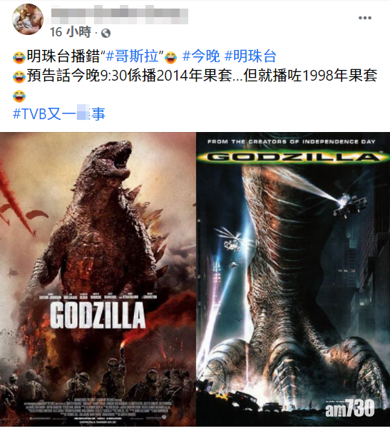Click the helicopter with searchlight on right poster

pyautogui.click(x=348, y=203)
